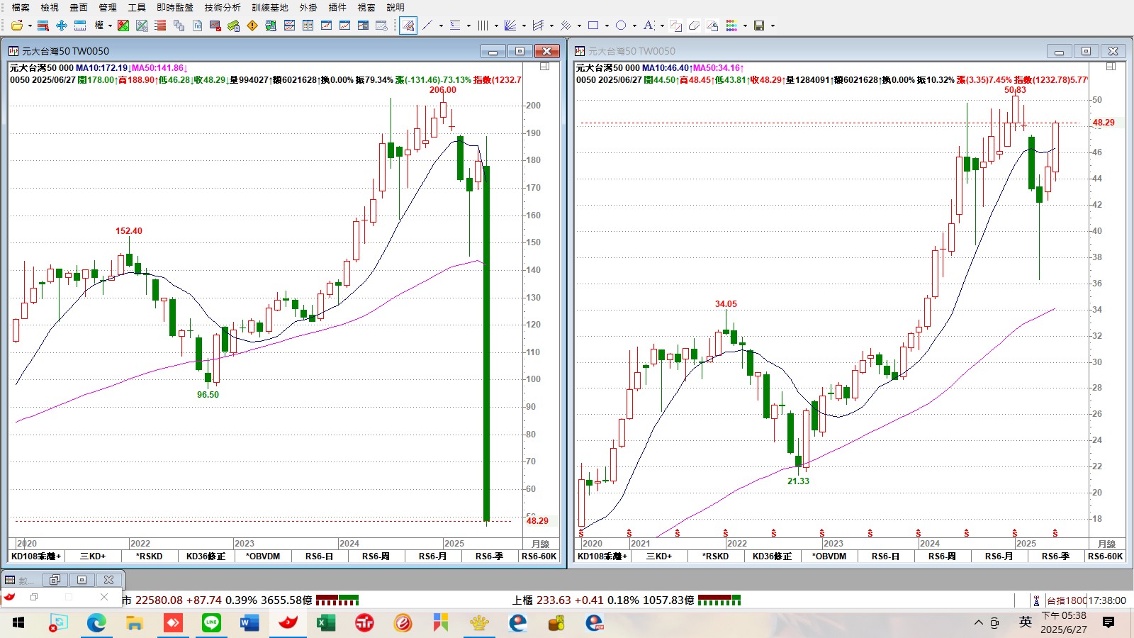Screen dimensions: 1134x638
Task: Click the open folder toolbar icon
Action: pyautogui.click(x=17, y=26)
